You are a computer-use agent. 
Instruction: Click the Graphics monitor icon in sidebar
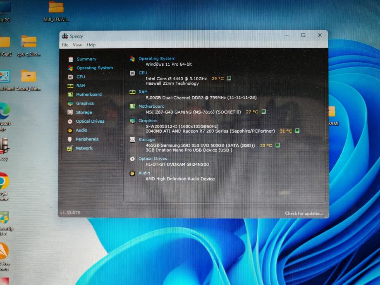tap(70, 104)
